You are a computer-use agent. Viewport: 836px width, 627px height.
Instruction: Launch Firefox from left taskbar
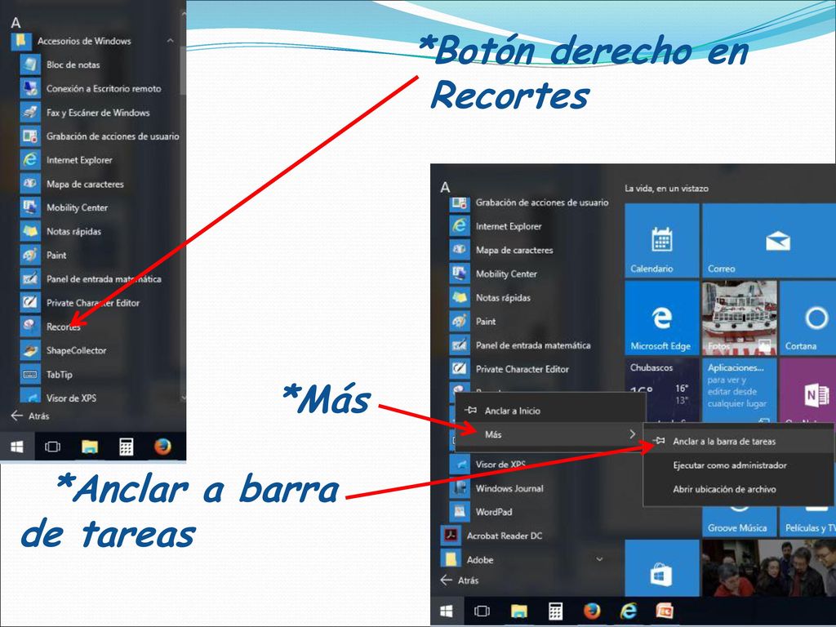click(162, 447)
